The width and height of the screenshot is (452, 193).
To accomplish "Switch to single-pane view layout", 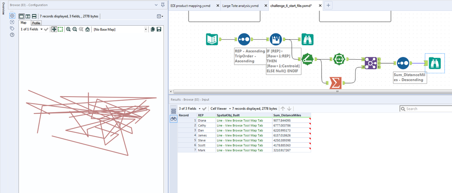I will point(21,16).
